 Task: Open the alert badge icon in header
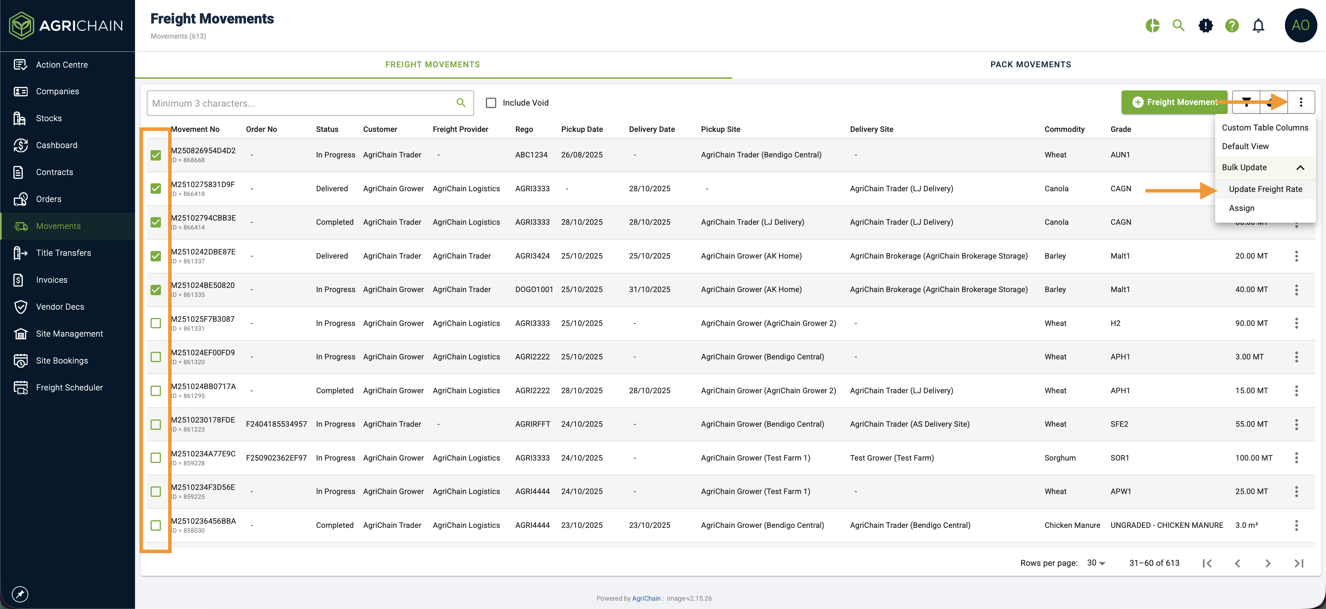(1205, 25)
